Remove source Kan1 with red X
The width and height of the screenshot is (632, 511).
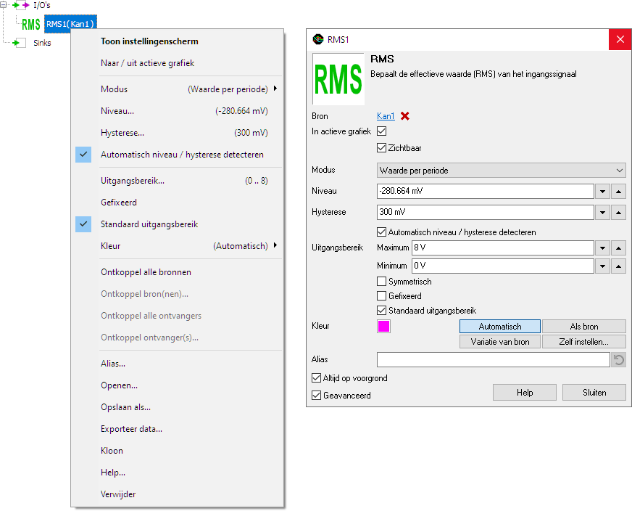click(405, 116)
